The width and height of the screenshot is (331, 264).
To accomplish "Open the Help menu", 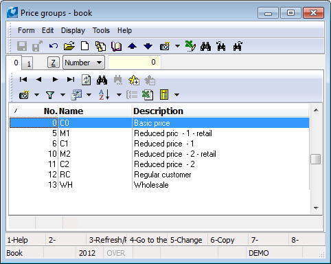I will click(124, 30).
